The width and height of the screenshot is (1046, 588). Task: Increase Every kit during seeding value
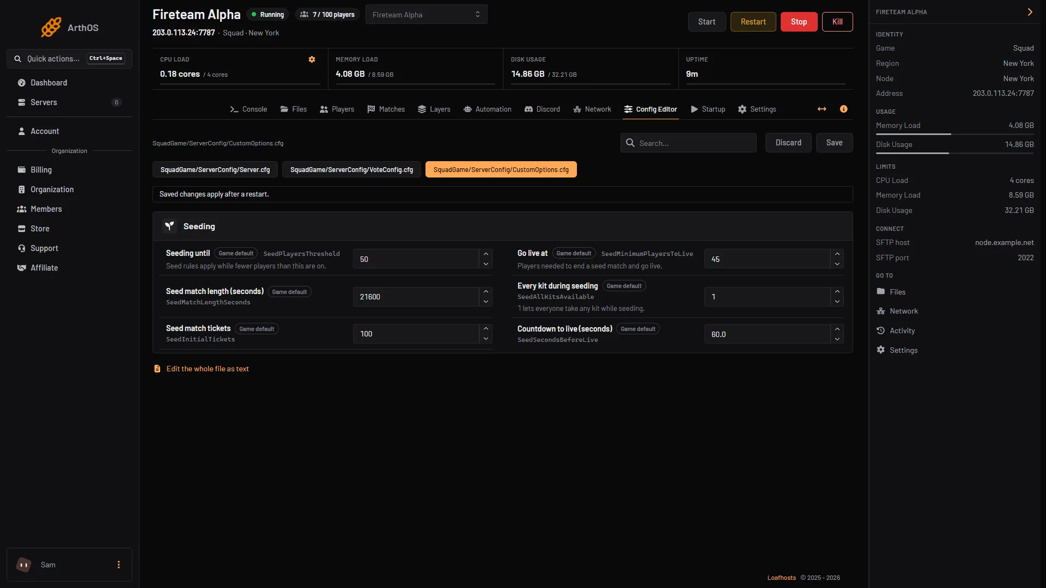click(837, 292)
